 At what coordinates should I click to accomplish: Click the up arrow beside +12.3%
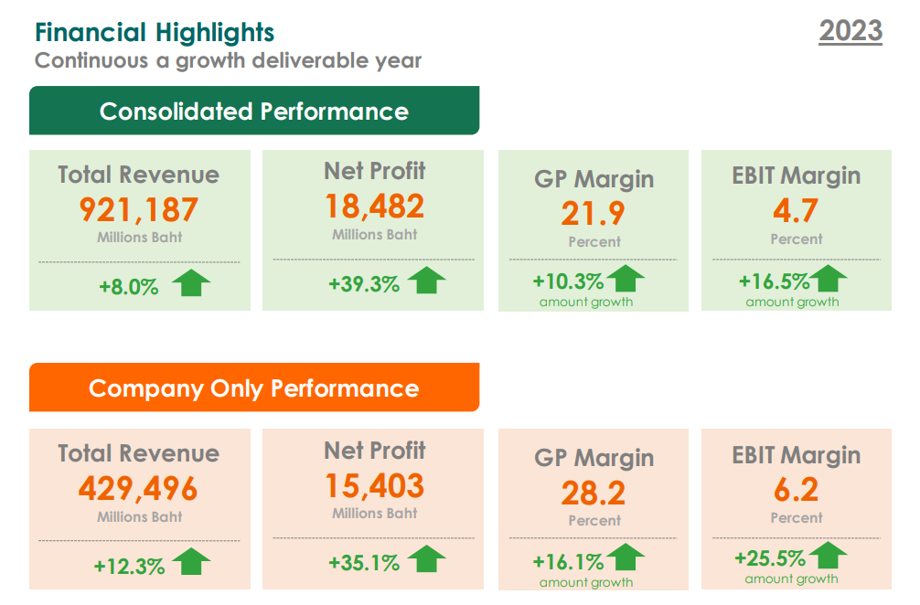click(190, 561)
